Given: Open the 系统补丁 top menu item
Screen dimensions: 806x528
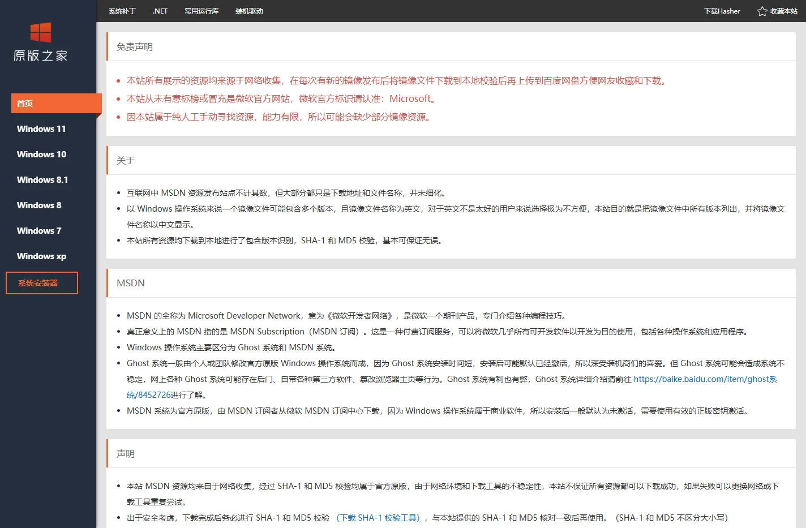Looking at the screenshot, I should (122, 11).
